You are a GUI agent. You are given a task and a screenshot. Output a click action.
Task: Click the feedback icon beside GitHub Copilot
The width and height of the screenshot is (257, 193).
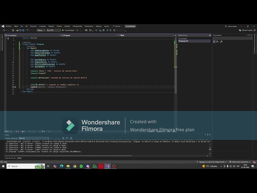pos(255,31)
